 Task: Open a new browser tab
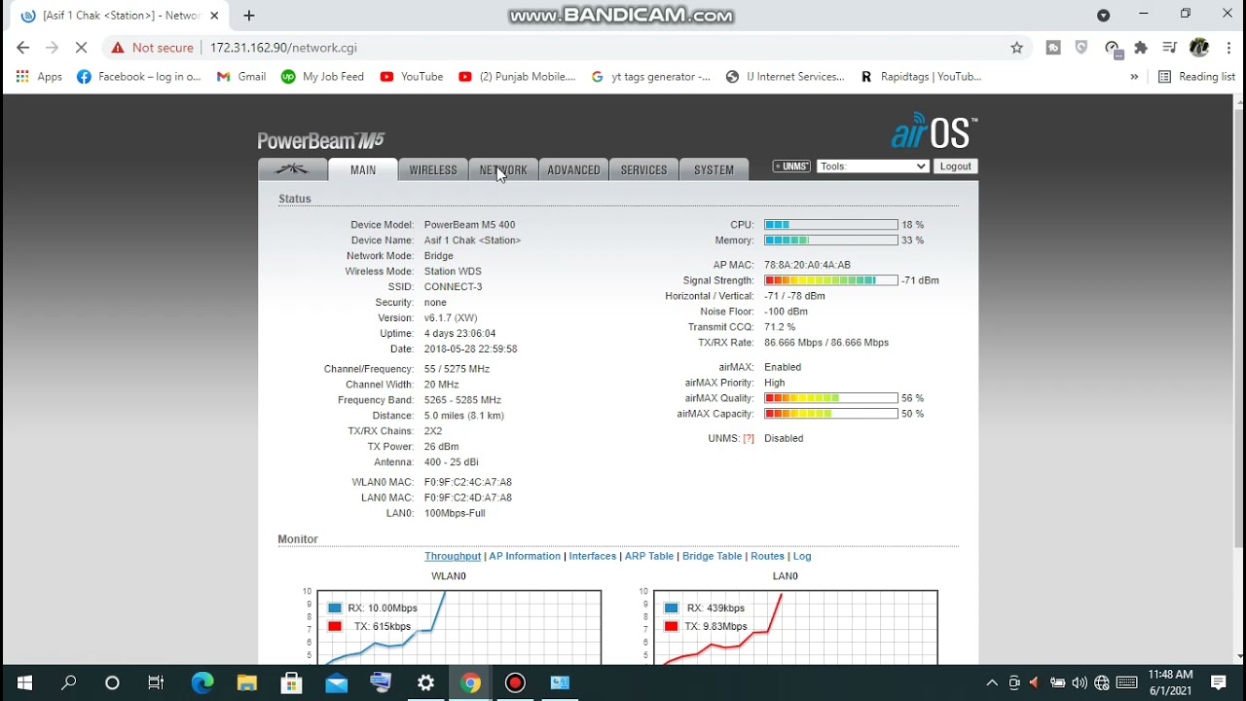click(249, 16)
